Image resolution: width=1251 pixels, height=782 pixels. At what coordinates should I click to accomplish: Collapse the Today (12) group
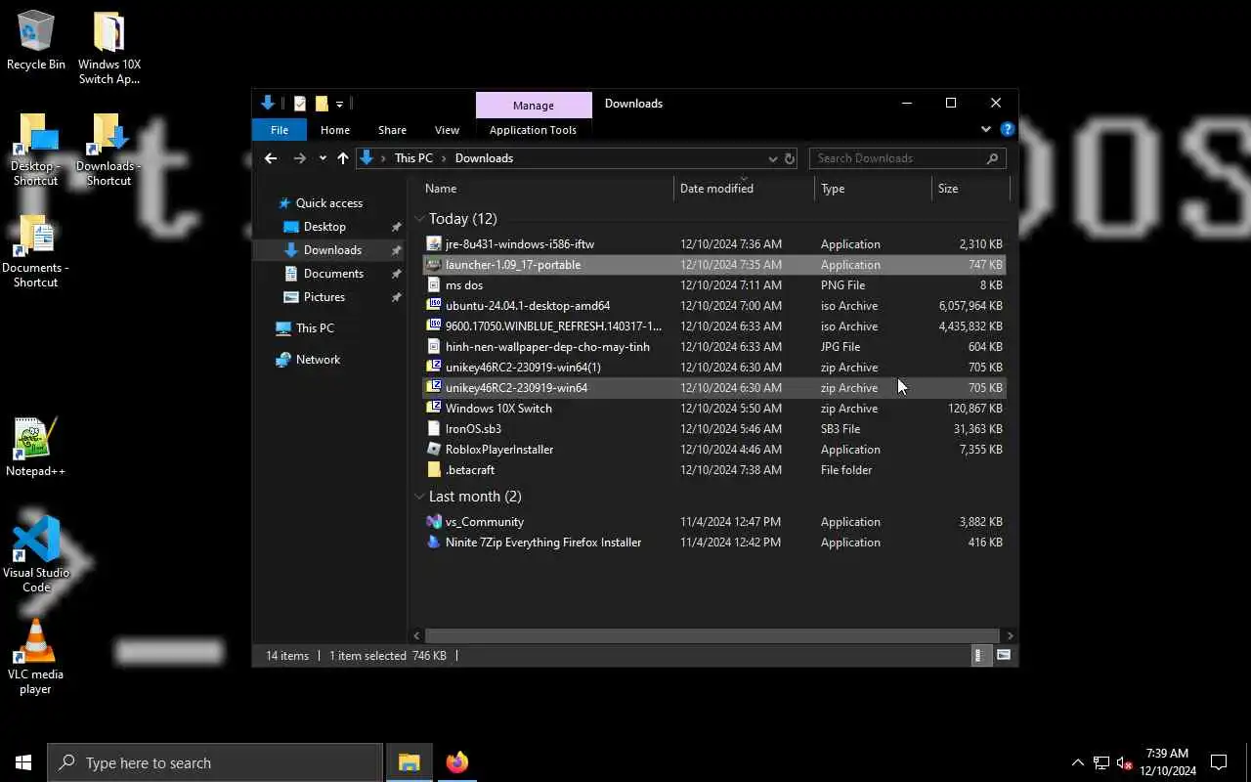point(419,219)
